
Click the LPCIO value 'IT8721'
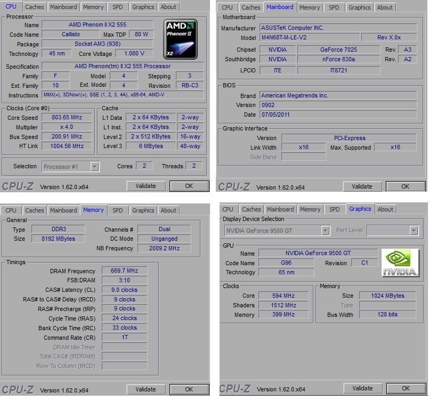click(x=338, y=70)
